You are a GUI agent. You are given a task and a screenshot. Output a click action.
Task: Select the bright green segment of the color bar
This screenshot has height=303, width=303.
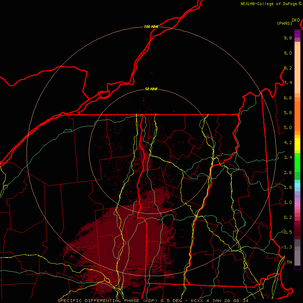click(x=297, y=163)
